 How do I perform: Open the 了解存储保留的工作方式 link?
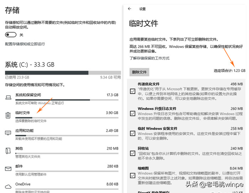[149, 58]
